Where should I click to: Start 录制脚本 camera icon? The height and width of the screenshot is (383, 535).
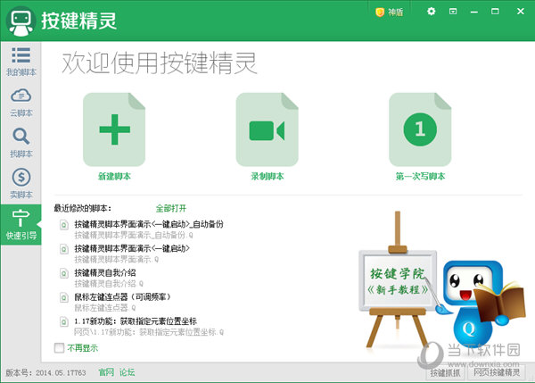pos(267,129)
